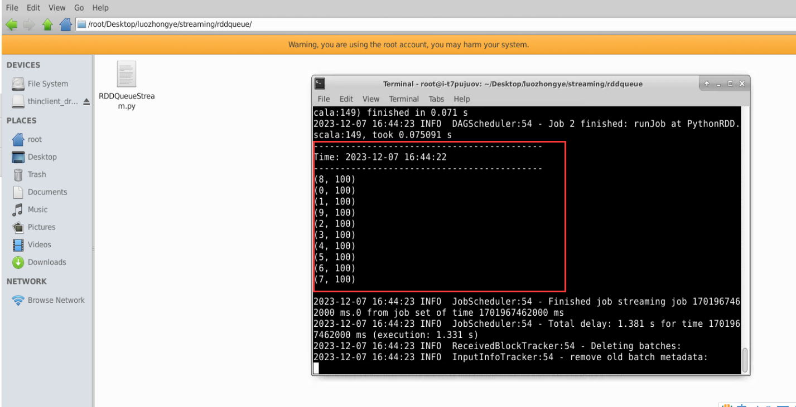Go to parent folder with up arrow

coord(47,24)
